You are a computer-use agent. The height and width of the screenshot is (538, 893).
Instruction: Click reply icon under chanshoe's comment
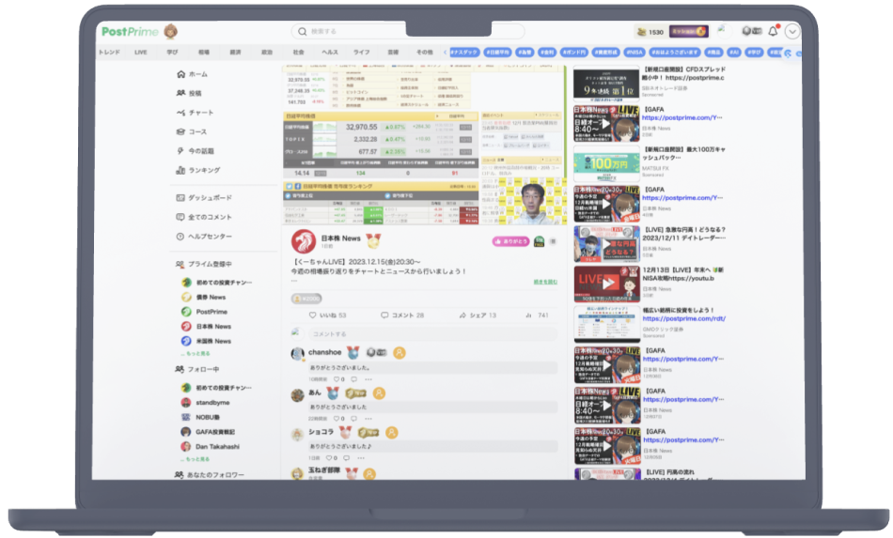353,378
